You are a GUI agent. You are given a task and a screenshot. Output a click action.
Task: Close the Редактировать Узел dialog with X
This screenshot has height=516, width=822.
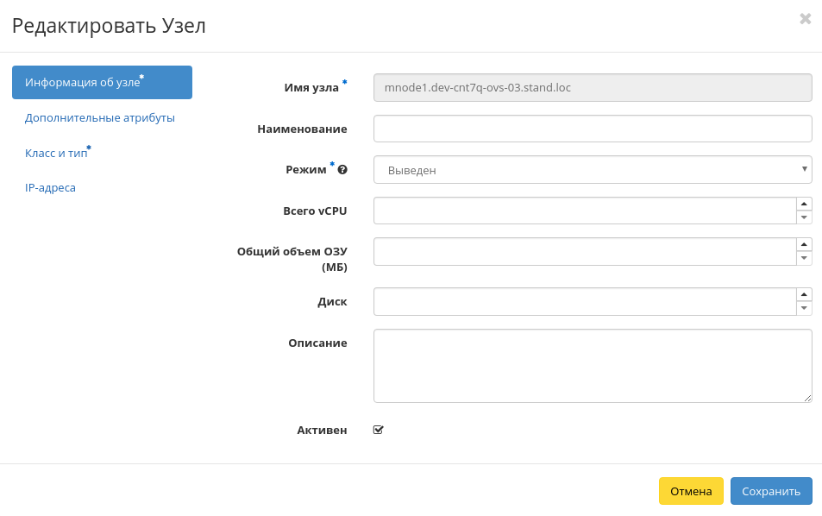pyautogui.click(x=805, y=19)
